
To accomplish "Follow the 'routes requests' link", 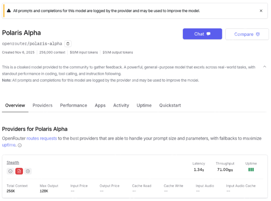I will click(42, 138).
